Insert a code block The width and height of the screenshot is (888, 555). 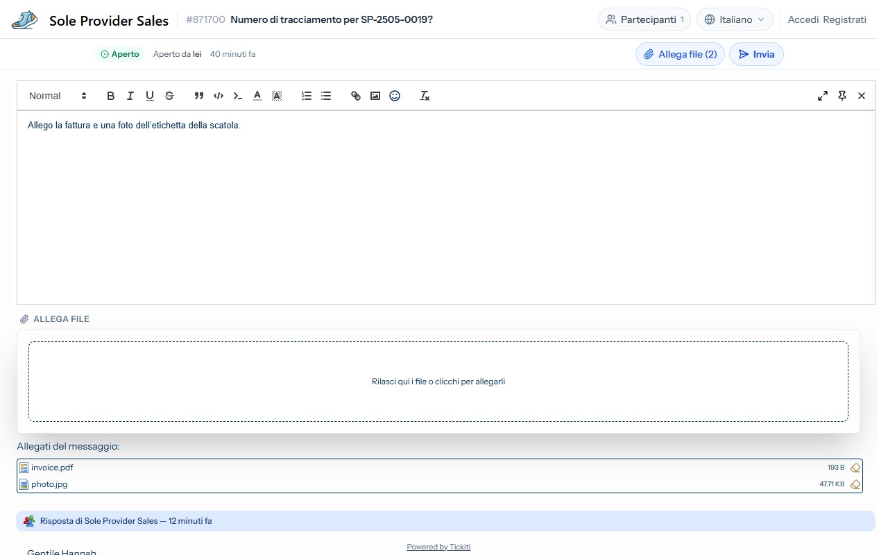pos(238,96)
